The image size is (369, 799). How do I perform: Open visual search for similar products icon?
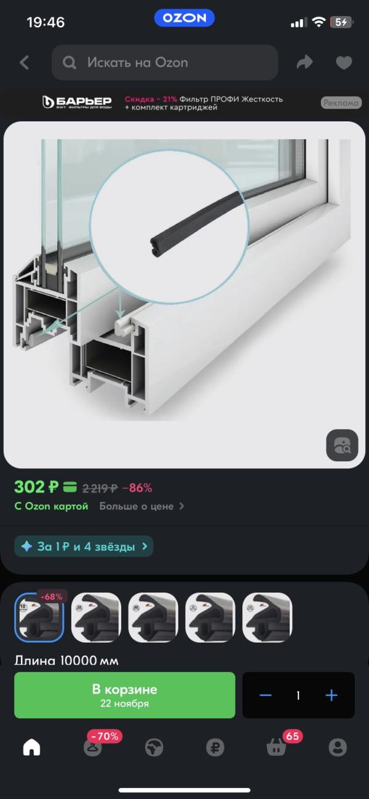(x=341, y=445)
